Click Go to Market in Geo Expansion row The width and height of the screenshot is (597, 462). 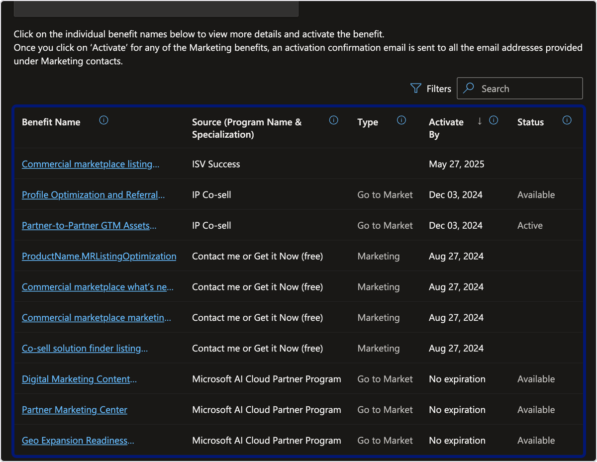(x=385, y=441)
